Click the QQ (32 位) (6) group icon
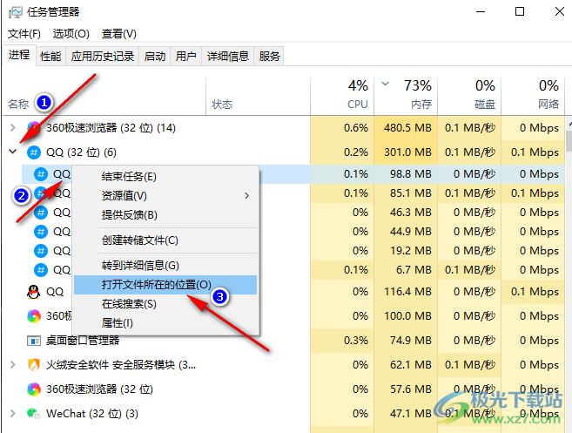The image size is (572, 433). click(x=34, y=152)
